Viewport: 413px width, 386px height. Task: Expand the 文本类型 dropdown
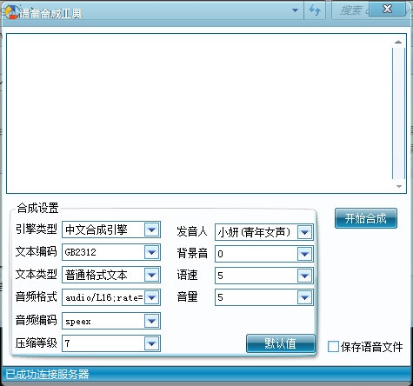(x=152, y=275)
